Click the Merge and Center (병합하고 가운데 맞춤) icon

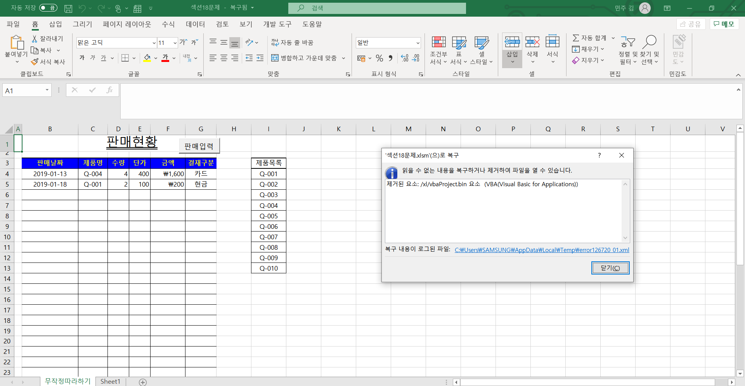click(275, 58)
